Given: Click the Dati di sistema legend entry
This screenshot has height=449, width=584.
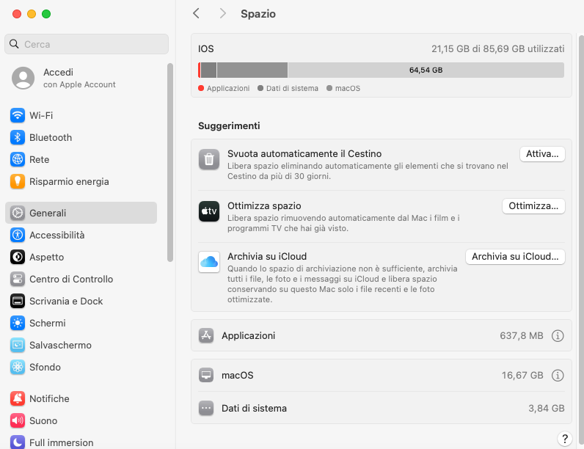Looking at the screenshot, I should tap(288, 88).
